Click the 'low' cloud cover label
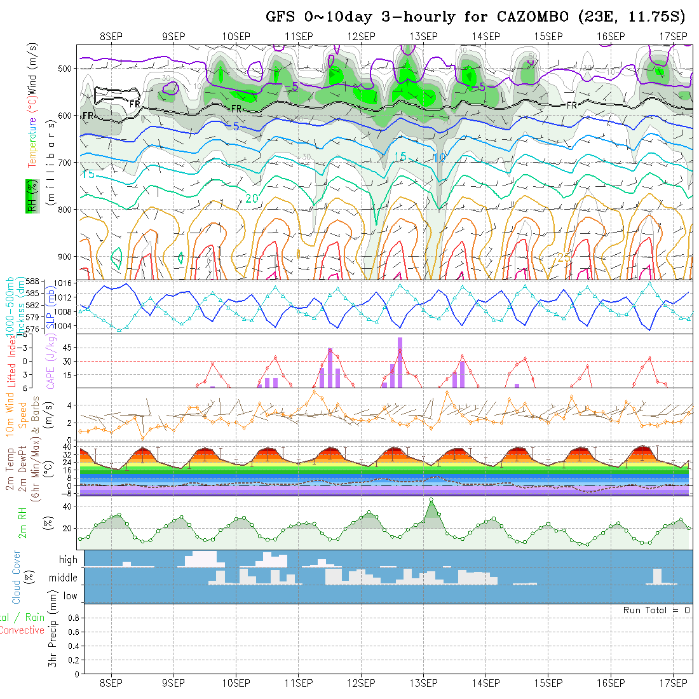 pyautogui.click(x=70, y=596)
